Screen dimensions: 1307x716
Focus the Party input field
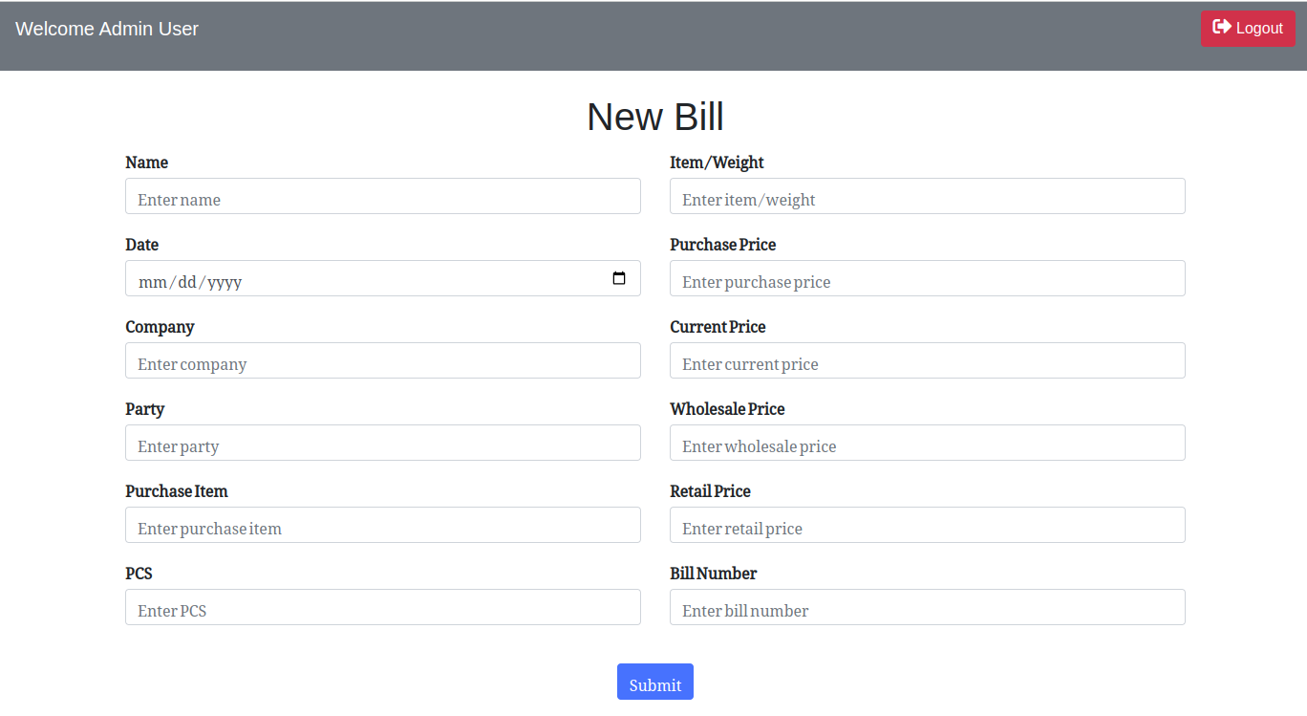click(382, 444)
